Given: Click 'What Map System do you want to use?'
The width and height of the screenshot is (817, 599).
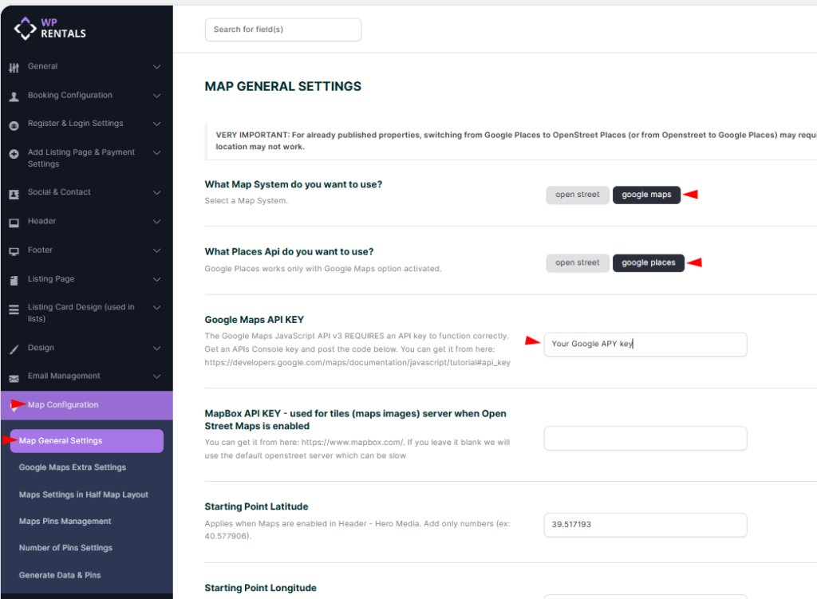Looking at the screenshot, I should (294, 184).
